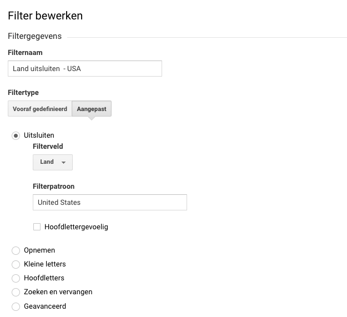Pick the Geavanceerd filter option
The height and width of the screenshot is (317, 347).
[x=16, y=306]
